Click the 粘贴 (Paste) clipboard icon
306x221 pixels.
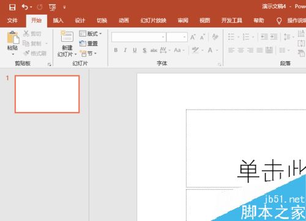coord(13,37)
